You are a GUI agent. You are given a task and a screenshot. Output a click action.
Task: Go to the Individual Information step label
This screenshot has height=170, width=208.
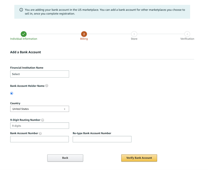(x=24, y=39)
